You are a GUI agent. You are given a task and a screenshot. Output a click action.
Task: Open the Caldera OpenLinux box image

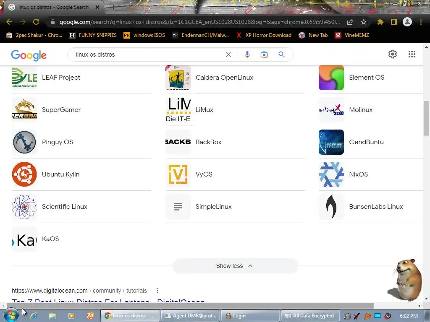(x=178, y=78)
